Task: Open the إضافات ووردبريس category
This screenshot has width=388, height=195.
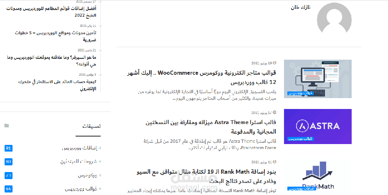Action: (79, 148)
